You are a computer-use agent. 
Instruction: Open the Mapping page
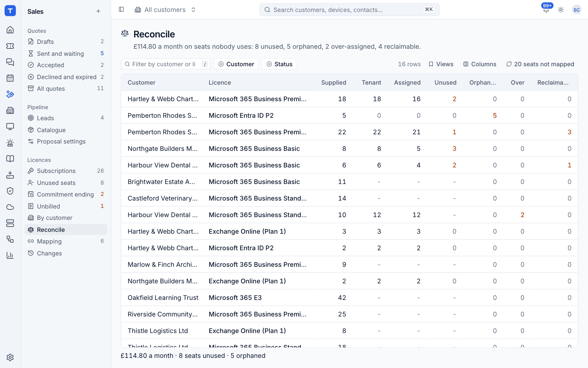[66, 241]
